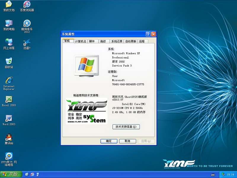
Task: Click the question mark help button in 系统属性
Action: [148, 34]
